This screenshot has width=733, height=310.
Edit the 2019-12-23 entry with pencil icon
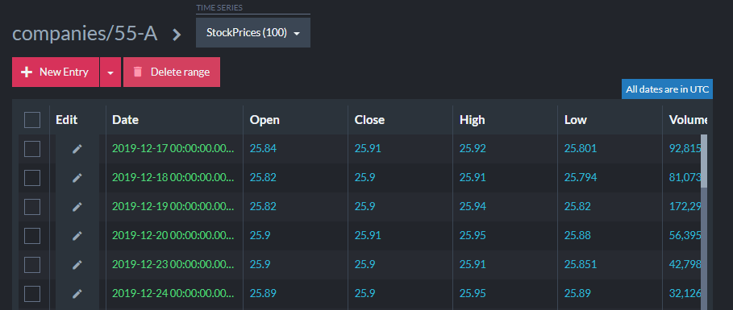coord(77,265)
